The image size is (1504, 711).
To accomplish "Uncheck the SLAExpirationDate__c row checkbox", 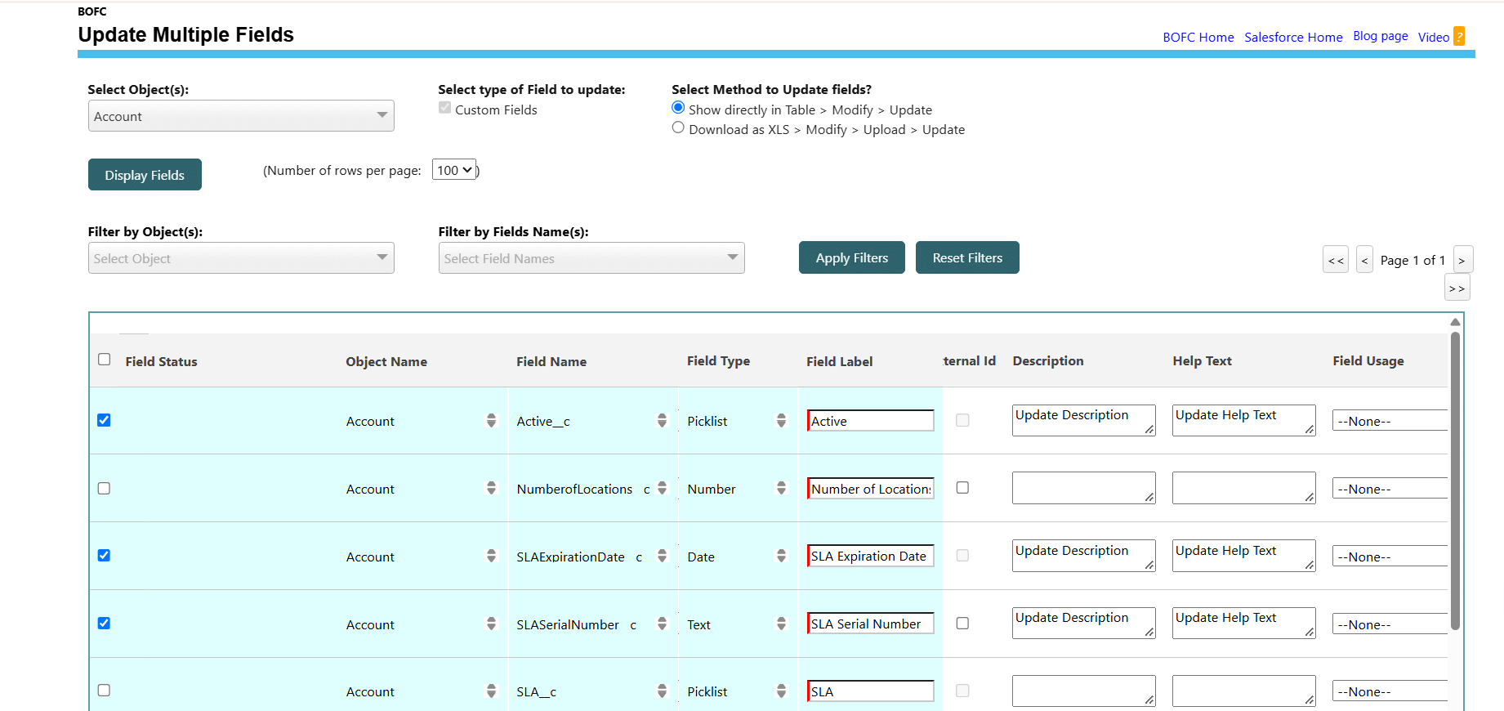I will click(104, 556).
